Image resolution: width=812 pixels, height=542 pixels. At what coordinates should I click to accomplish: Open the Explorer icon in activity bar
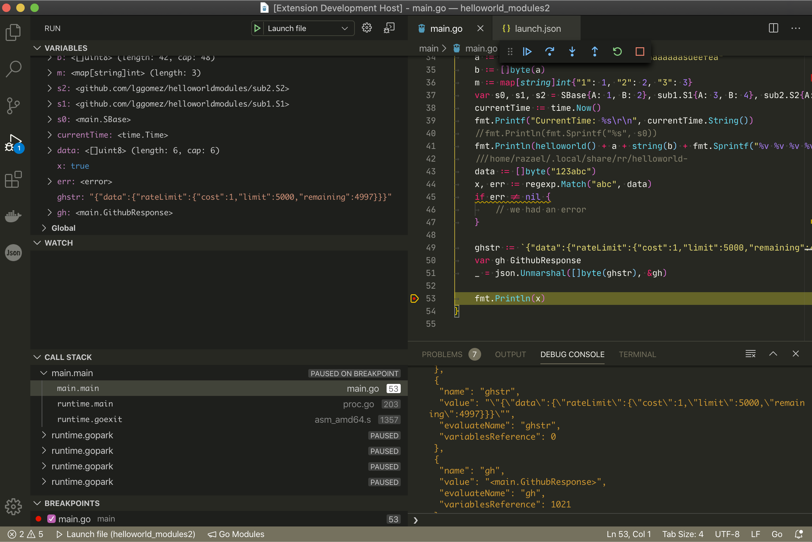click(13, 32)
